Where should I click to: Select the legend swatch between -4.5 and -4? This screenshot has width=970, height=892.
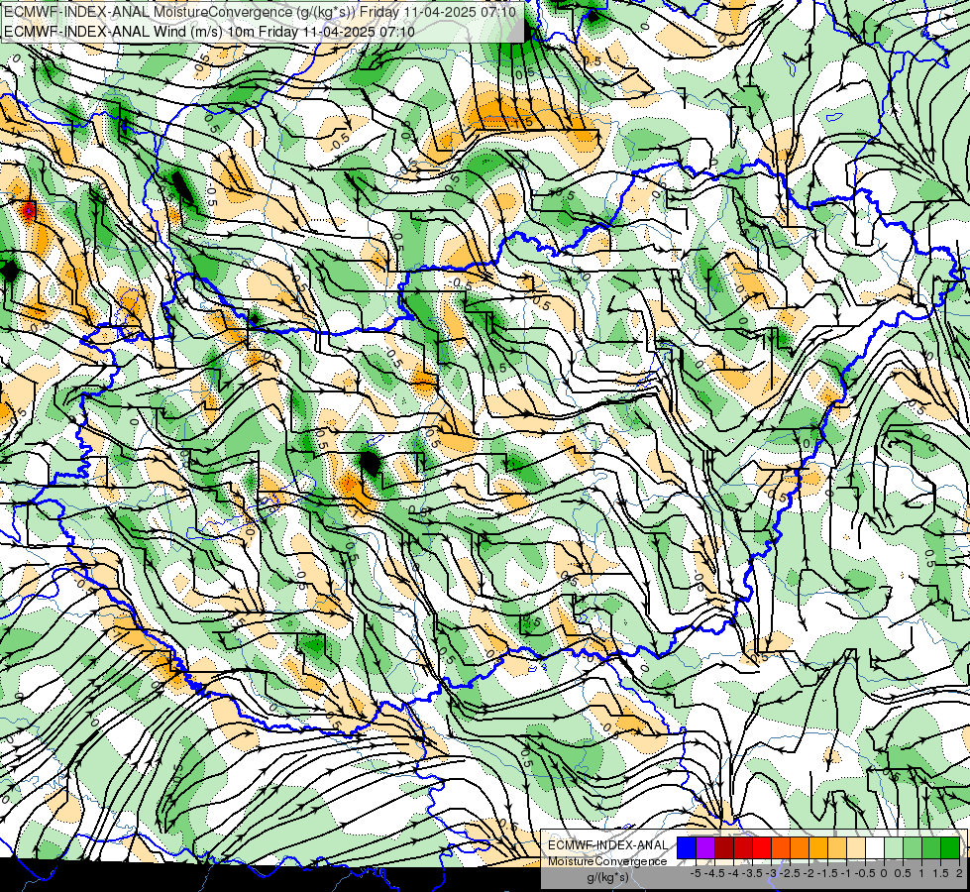pyautogui.click(x=724, y=847)
